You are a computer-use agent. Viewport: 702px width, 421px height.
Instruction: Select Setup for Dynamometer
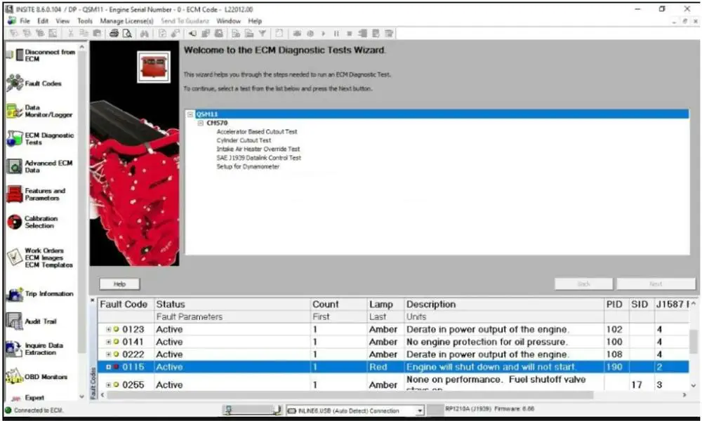[248, 166]
